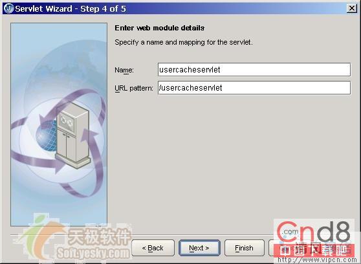
Task: Select the 'Enter web module details' heading
Action: point(160,28)
